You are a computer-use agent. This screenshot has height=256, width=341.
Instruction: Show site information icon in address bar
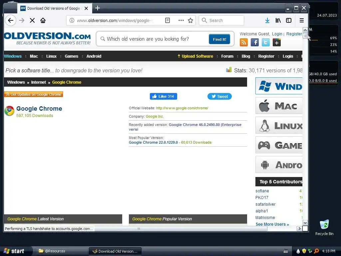click(x=72, y=20)
